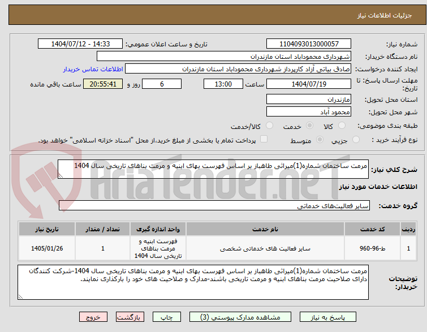Open مشاهده مدارک پیوستی (3) button
This screenshot has height=332, width=427.
[240, 317]
